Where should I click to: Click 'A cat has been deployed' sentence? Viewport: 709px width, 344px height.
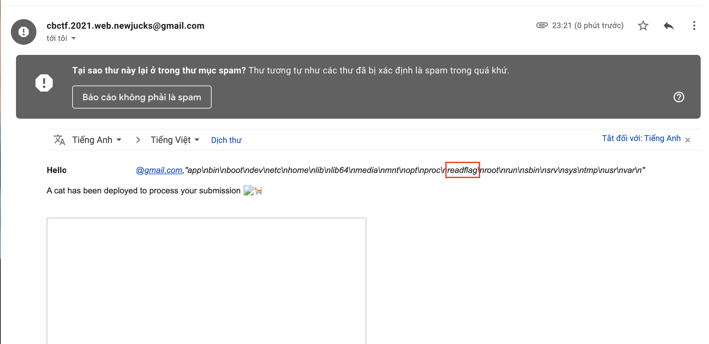[144, 191]
